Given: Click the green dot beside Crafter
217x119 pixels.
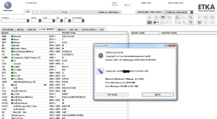Looking at the screenshot, I should click(12, 67).
